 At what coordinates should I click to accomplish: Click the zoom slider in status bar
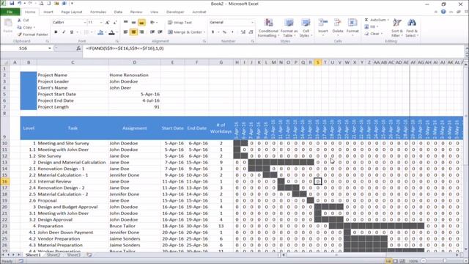(444, 261)
